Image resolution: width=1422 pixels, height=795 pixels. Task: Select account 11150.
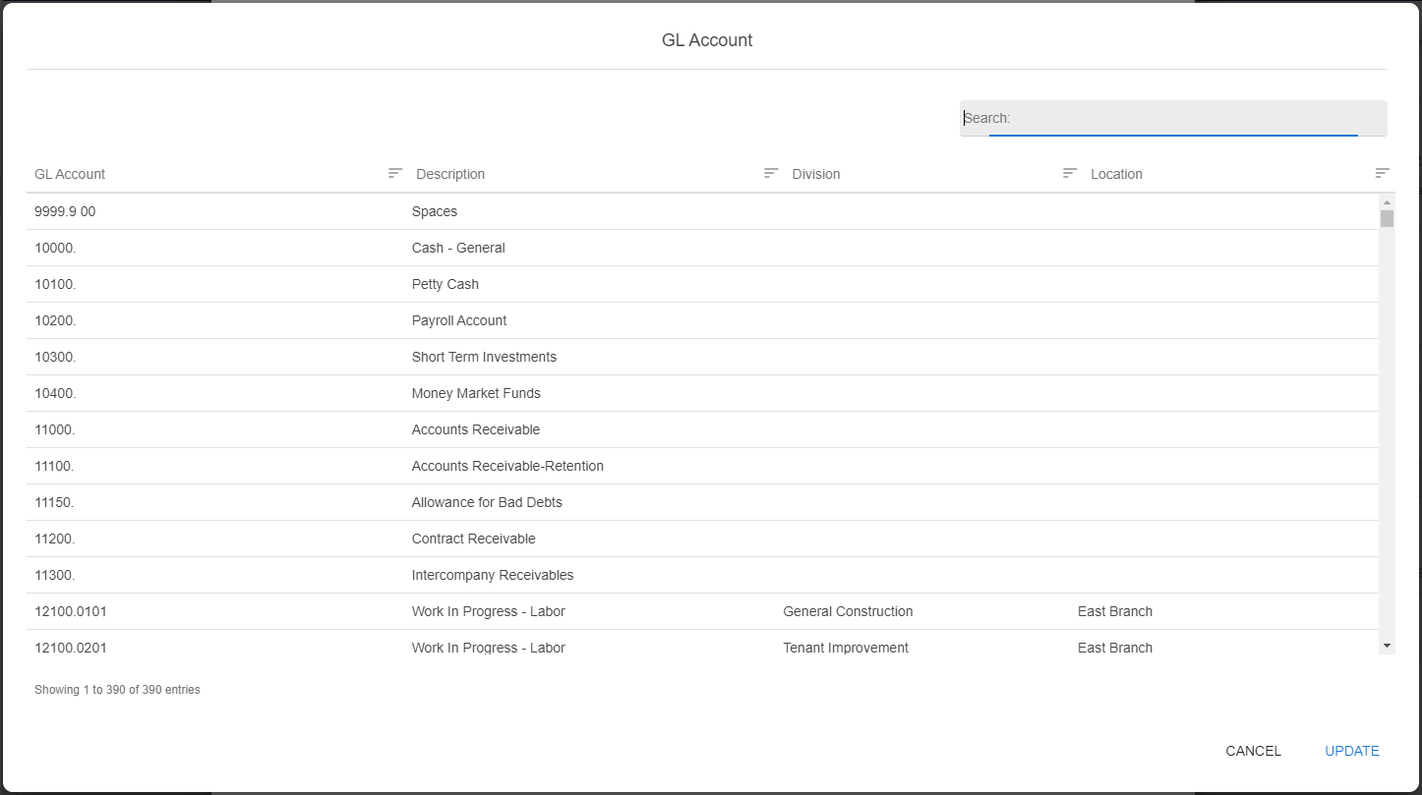click(55, 502)
